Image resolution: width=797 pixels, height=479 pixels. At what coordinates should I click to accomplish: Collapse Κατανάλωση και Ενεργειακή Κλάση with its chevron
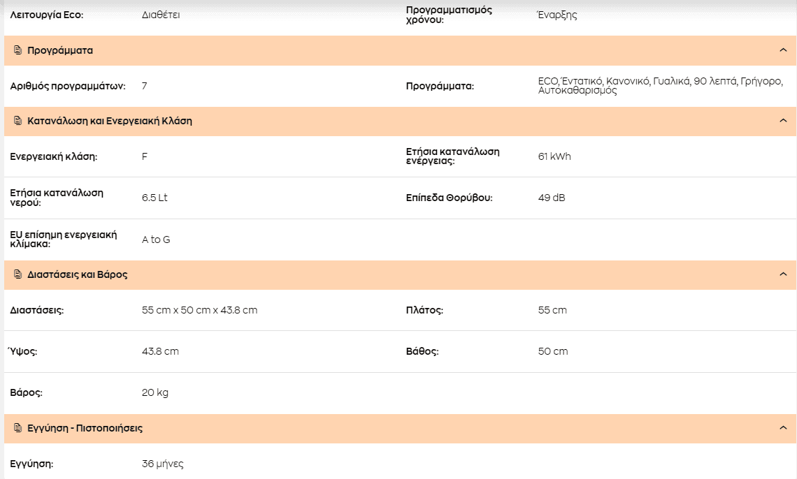point(783,121)
